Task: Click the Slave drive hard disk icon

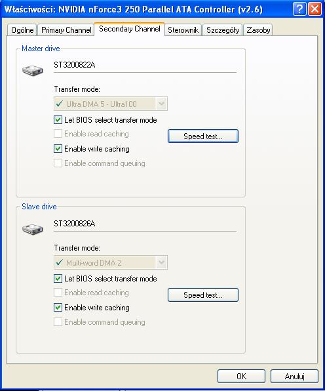Action: 33,229
